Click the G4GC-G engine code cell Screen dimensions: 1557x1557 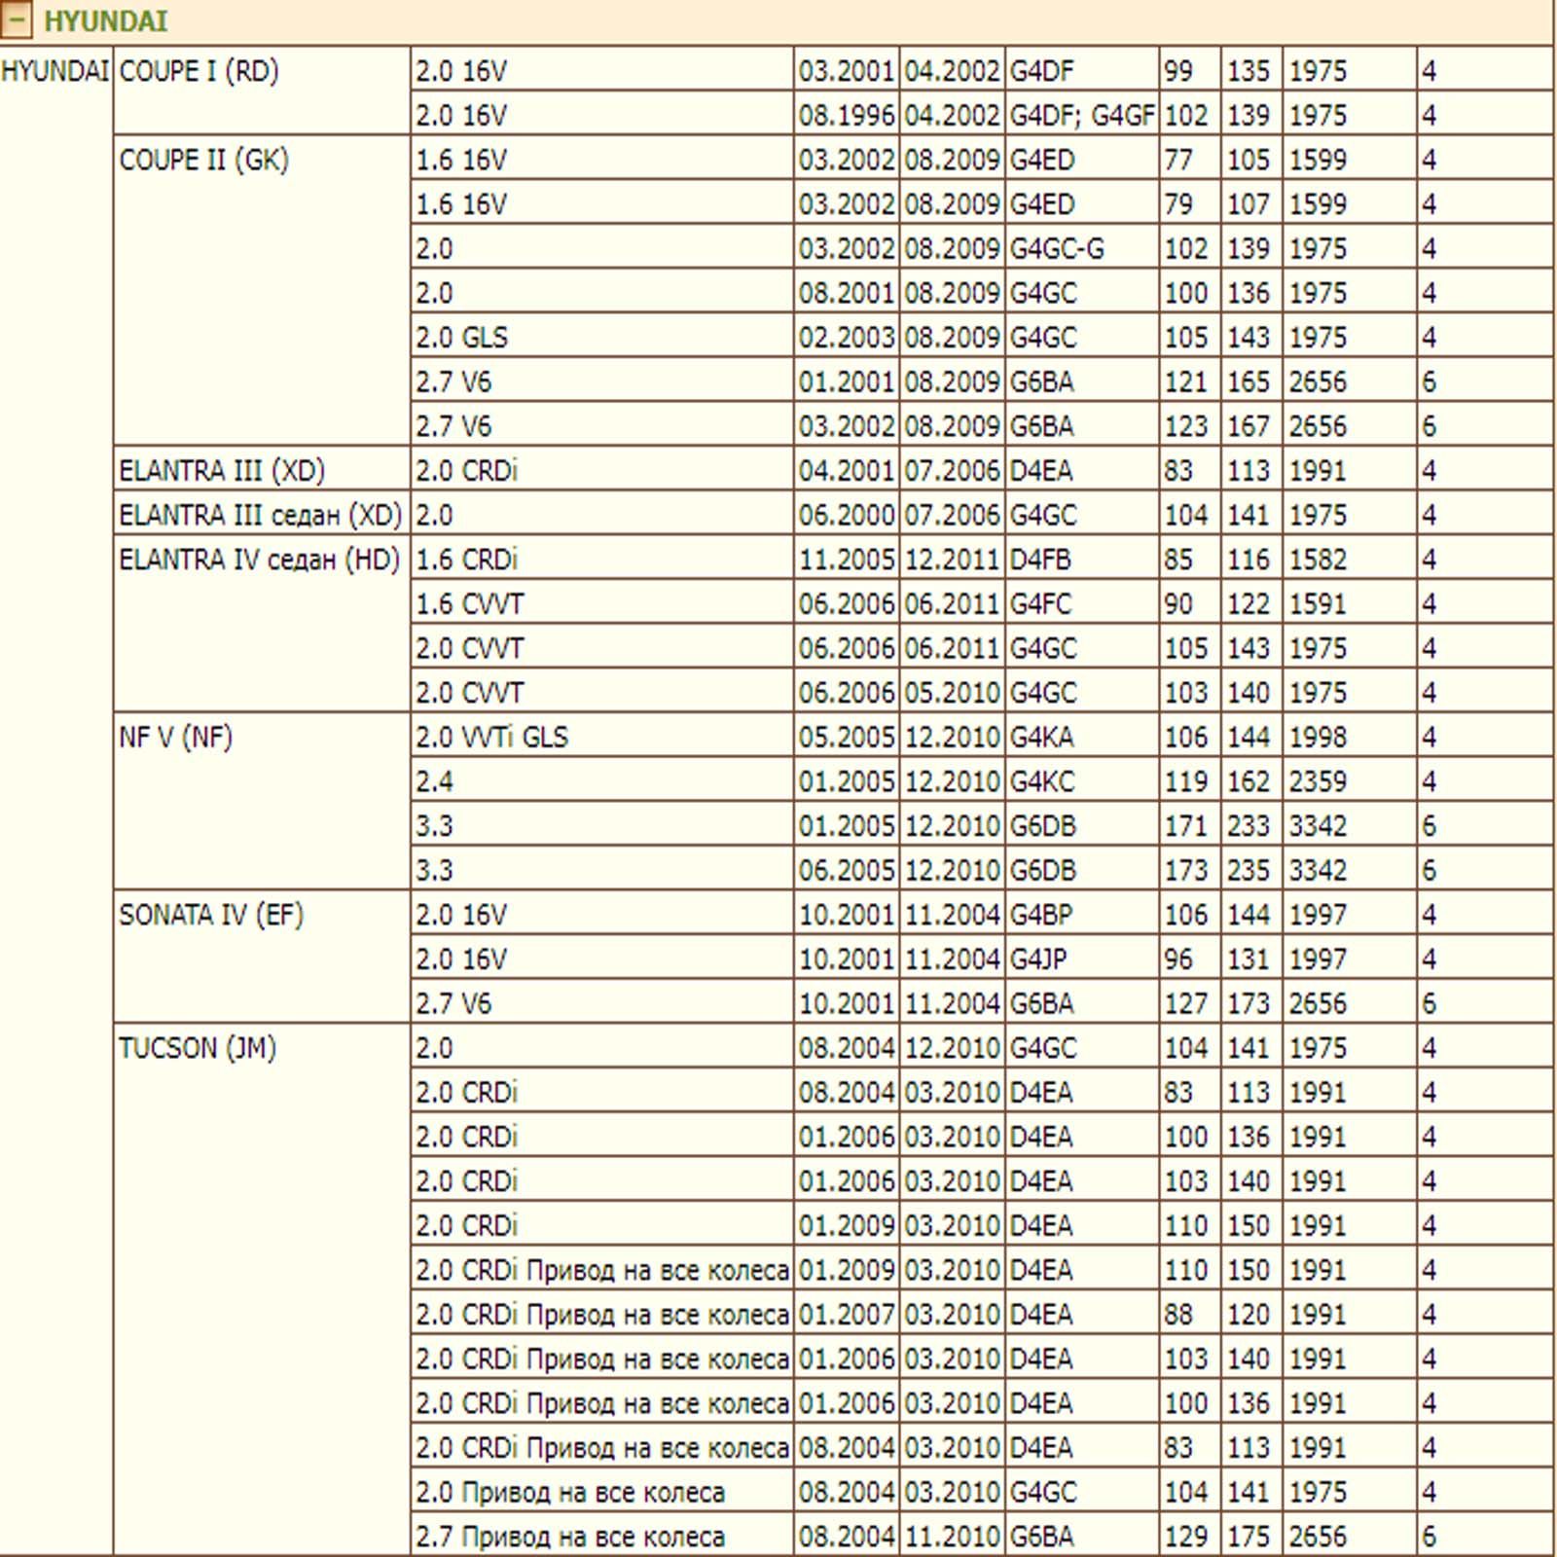click(1057, 249)
